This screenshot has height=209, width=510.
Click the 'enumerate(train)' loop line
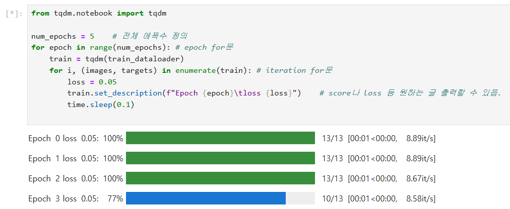[x=191, y=70]
